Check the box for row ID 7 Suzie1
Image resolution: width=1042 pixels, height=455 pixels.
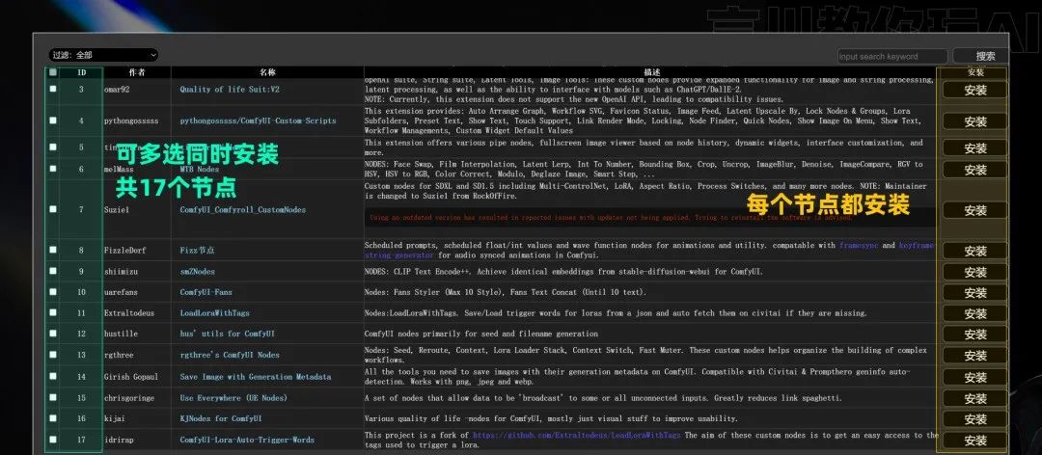coord(53,209)
